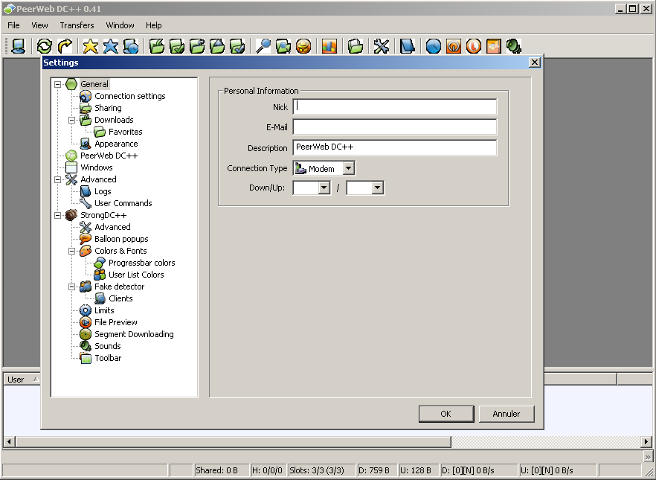Select Connection settings in tree
Viewport: 656px width, 480px height.
129,96
